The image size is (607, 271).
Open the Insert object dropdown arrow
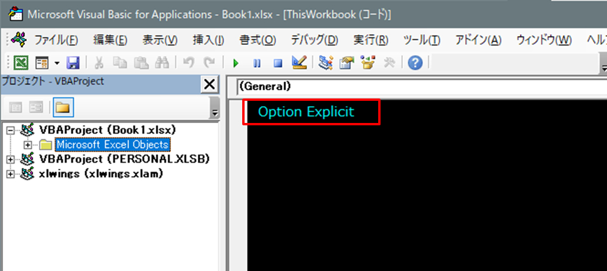57,62
